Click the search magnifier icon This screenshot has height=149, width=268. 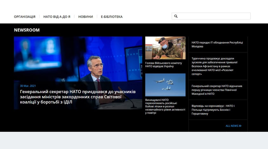tap(176, 16)
